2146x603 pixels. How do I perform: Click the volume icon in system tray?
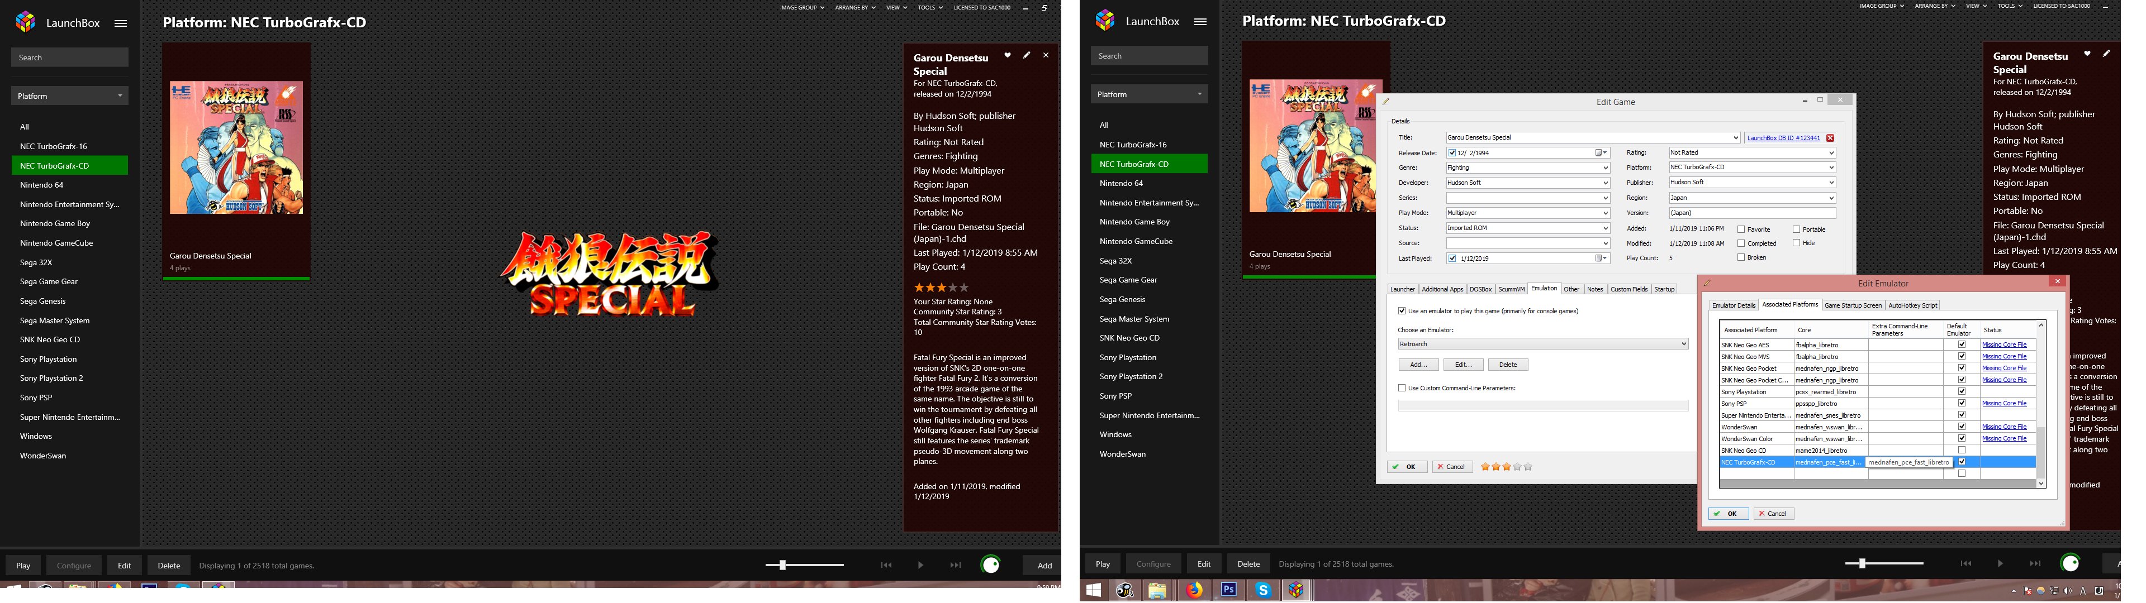(2068, 591)
